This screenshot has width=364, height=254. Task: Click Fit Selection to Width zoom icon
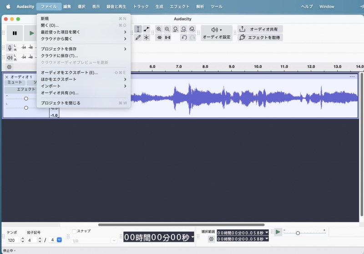[176, 29]
